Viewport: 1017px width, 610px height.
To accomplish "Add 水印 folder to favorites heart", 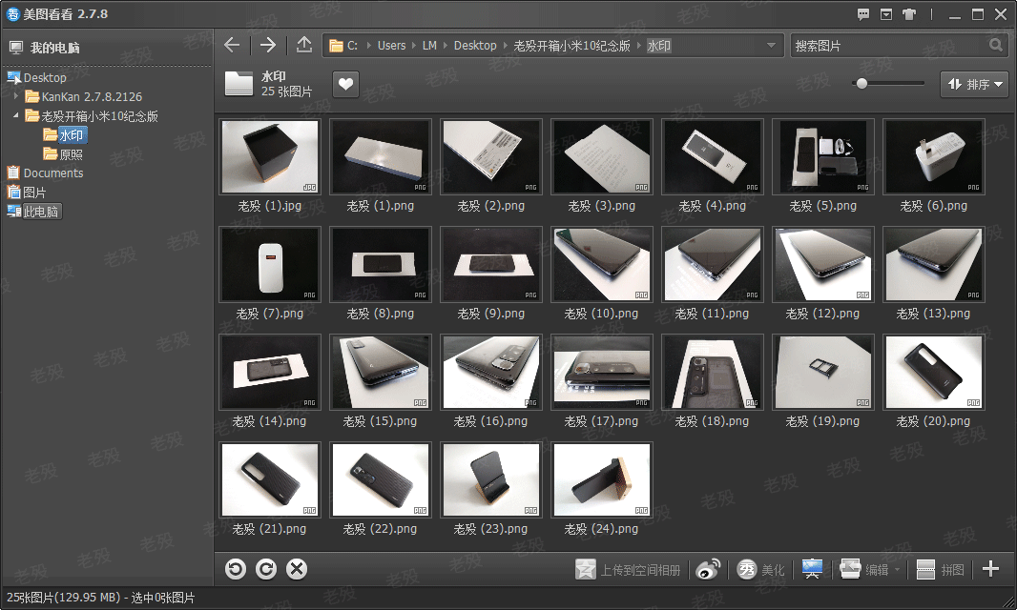I will pos(345,84).
